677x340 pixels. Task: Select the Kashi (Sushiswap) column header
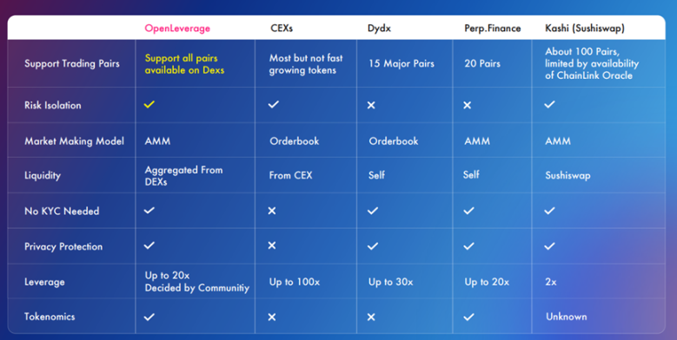(585, 29)
